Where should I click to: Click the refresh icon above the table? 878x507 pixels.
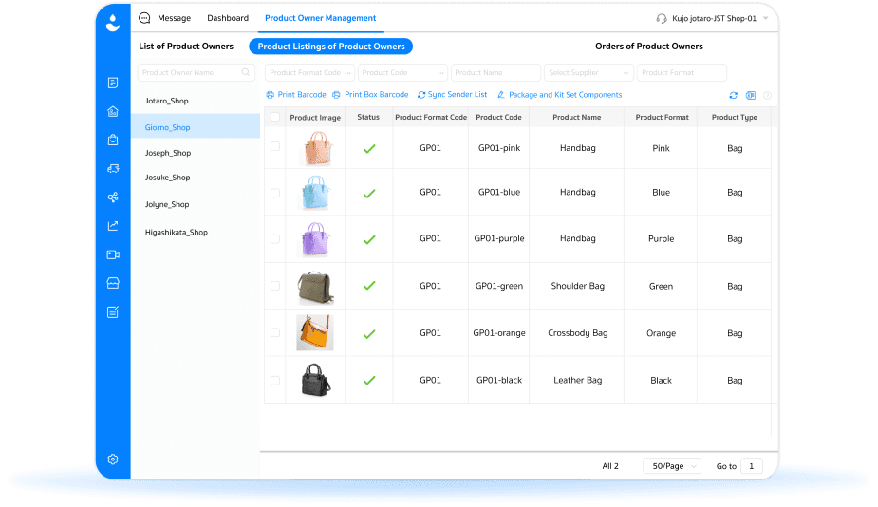pyautogui.click(x=733, y=95)
